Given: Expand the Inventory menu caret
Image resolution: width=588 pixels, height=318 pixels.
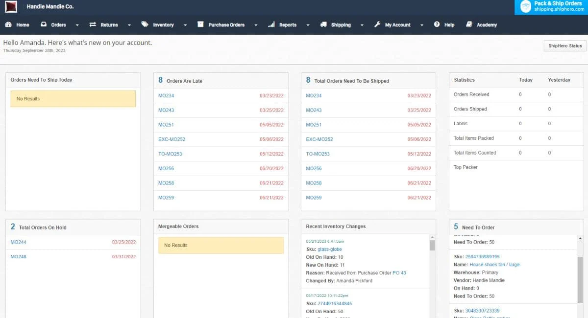Looking at the screenshot, I should (185, 25).
